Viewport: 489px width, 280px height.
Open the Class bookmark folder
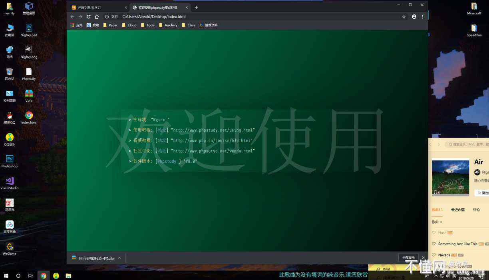pyautogui.click(x=188, y=25)
